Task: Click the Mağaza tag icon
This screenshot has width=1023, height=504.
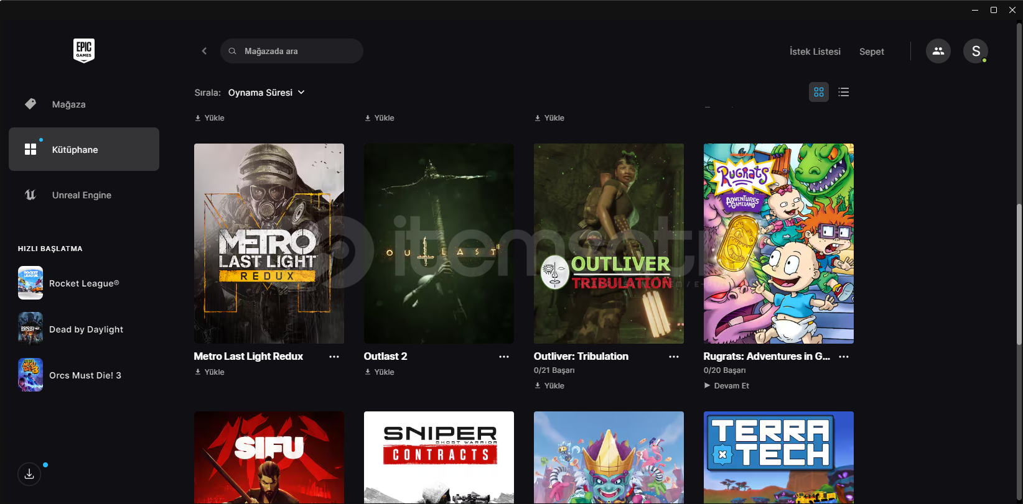Action: [x=30, y=104]
